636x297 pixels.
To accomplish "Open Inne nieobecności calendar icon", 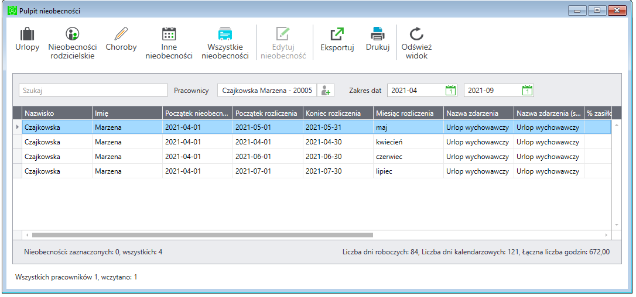I will coord(169,34).
